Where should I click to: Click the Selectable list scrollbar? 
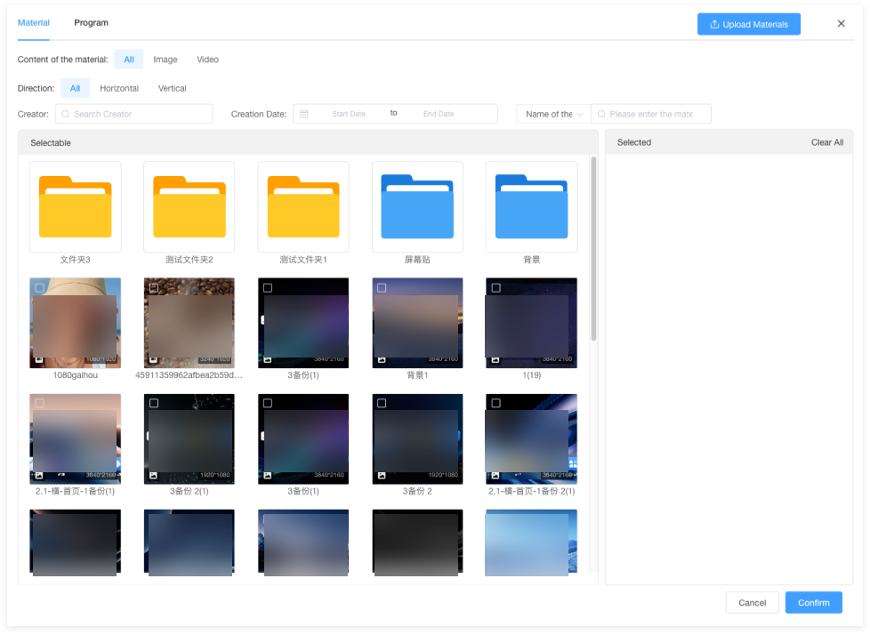click(x=593, y=249)
